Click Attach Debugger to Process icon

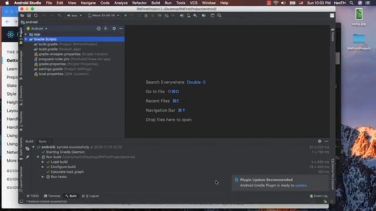click(167, 16)
